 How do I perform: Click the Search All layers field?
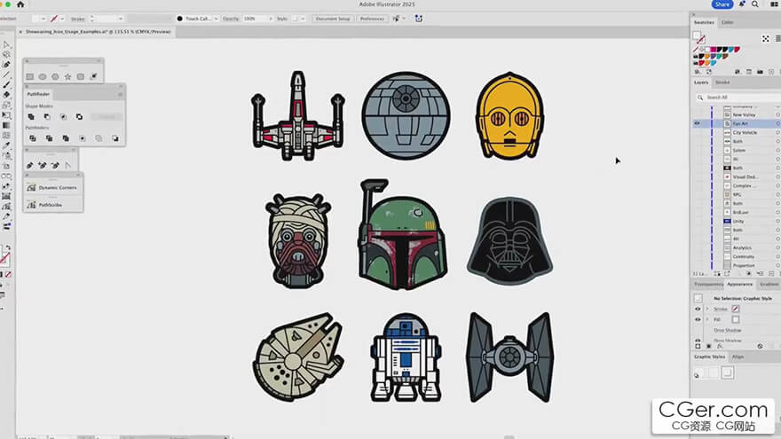click(x=730, y=98)
